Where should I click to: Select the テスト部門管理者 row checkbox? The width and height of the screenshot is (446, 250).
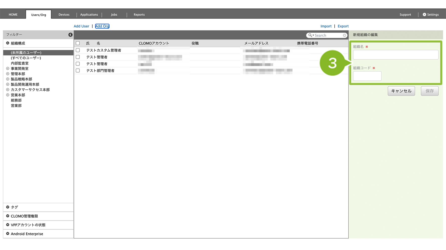coord(78,70)
